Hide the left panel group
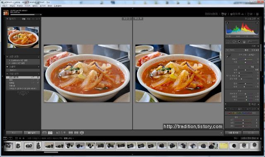Screen dimensions: 265x157 [2, 76]
